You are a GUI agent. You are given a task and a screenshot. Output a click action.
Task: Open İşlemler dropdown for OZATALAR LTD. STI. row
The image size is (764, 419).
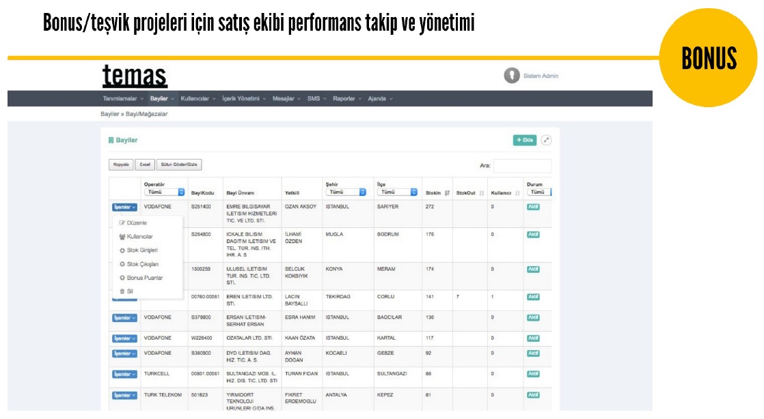124,338
